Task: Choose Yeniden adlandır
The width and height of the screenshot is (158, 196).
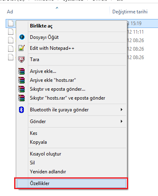Action: pyautogui.click(x=72, y=172)
